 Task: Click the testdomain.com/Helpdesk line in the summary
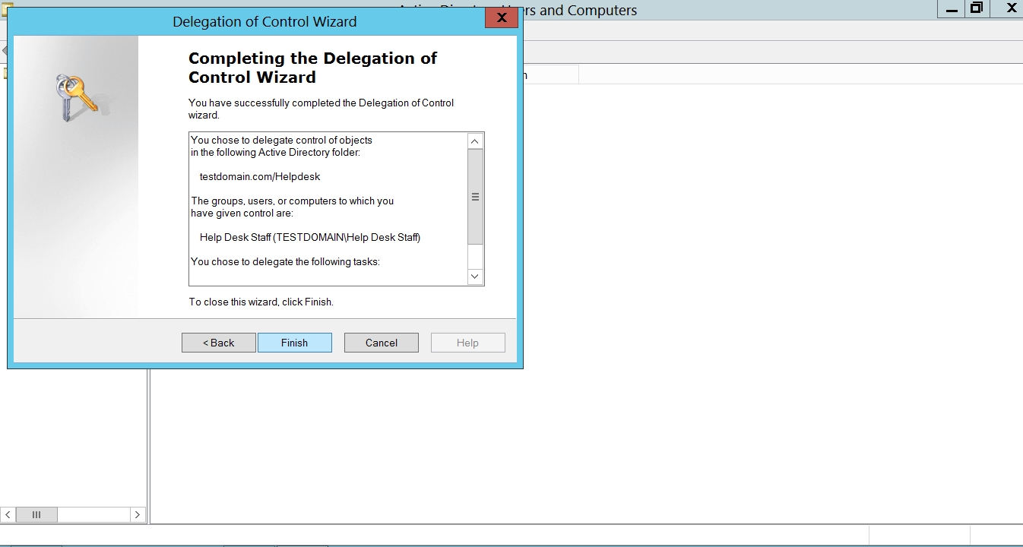coord(260,176)
